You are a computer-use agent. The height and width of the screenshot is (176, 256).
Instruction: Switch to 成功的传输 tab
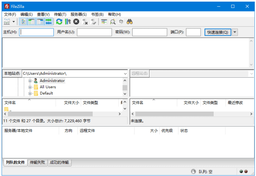click(59, 162)
